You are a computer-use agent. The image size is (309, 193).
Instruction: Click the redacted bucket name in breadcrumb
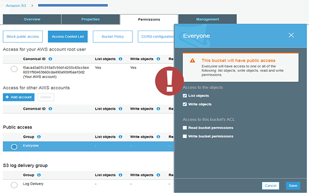73,5
